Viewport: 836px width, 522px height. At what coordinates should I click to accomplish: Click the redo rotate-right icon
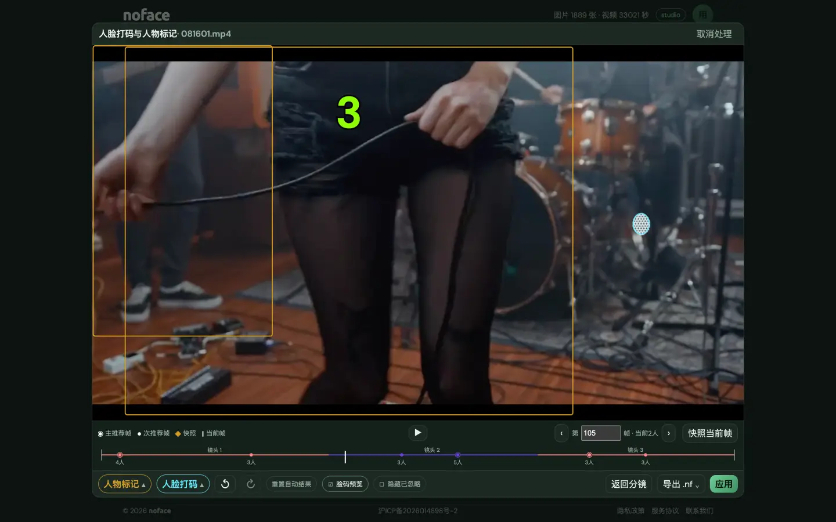(x=251, y=484)
